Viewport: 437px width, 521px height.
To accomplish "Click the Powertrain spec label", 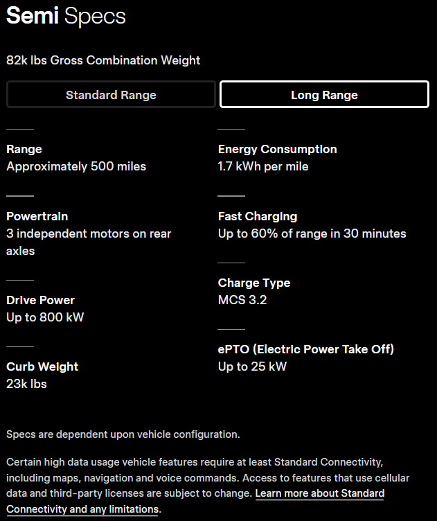I will click(37, 216).
